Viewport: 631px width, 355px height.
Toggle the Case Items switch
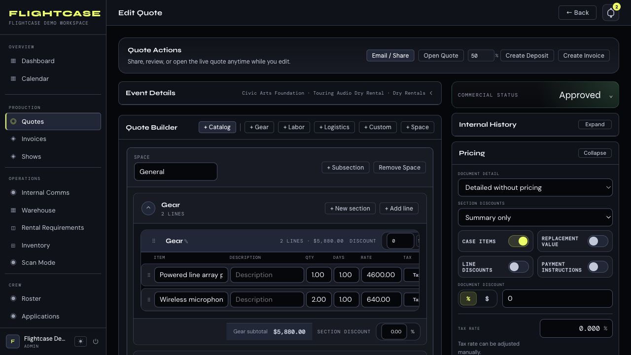click(518, 241)
